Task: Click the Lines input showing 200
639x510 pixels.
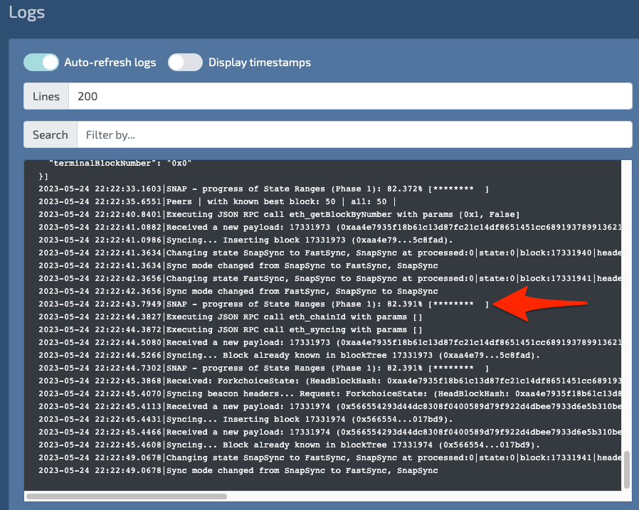Action: [349, 97]
